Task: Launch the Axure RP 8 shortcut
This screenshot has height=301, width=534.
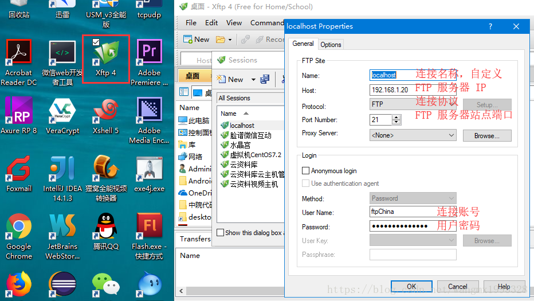Action: pyautogui.click(x=19, y=115)
